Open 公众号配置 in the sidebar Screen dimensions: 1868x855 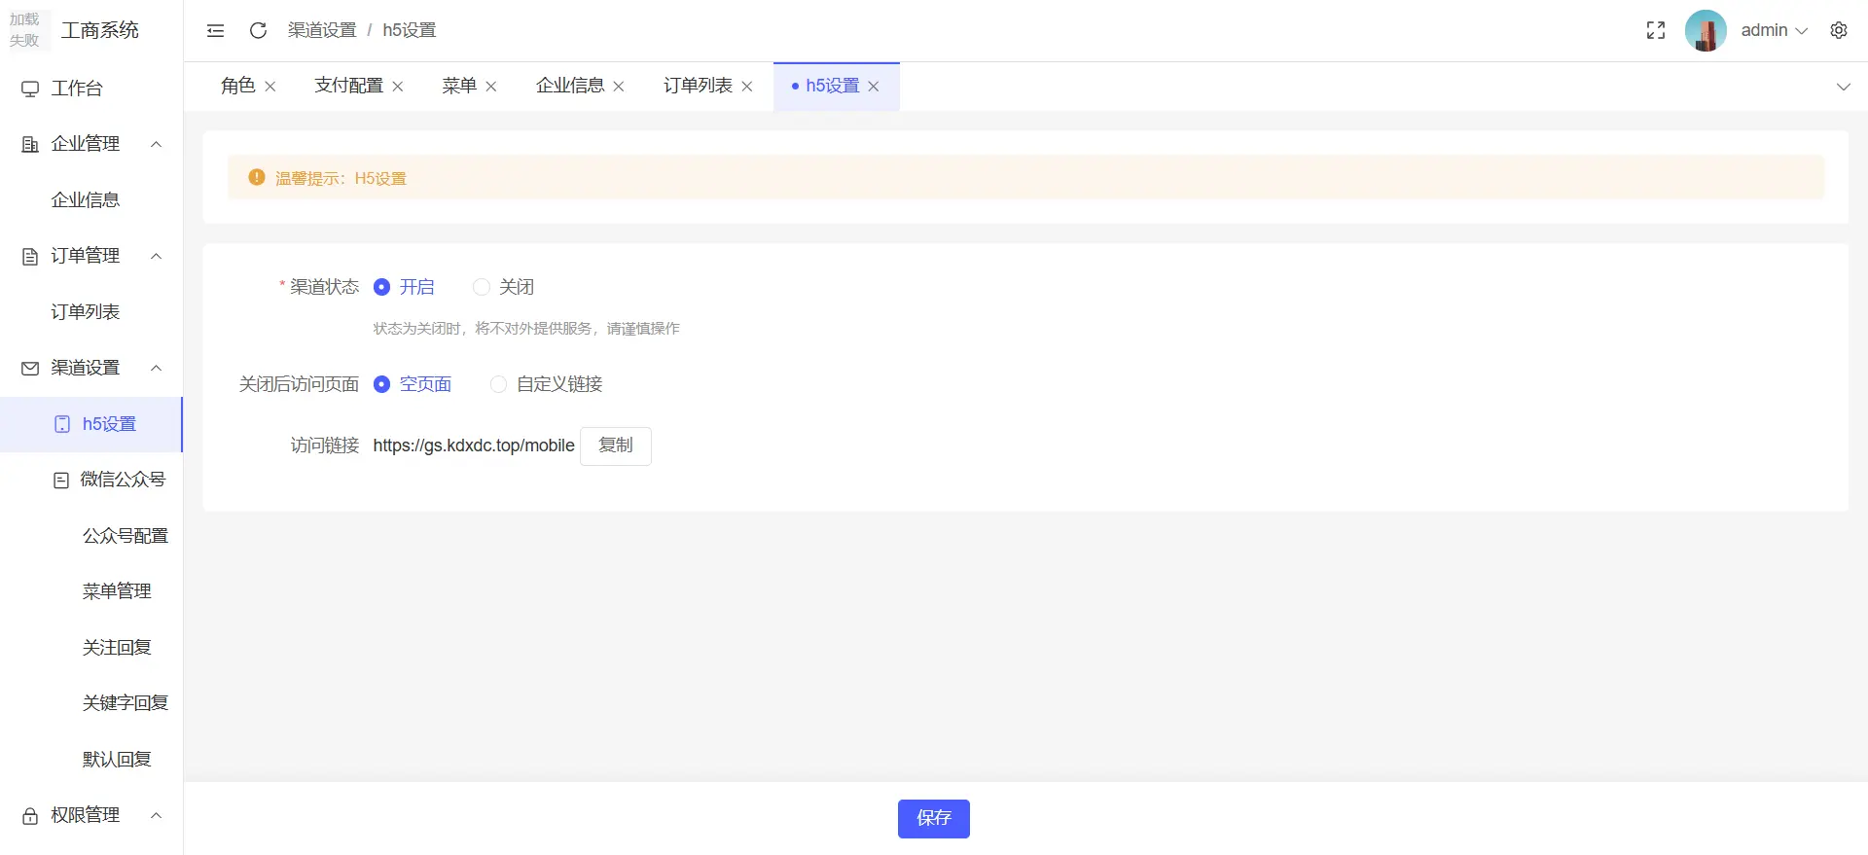[x=91, y=536]
